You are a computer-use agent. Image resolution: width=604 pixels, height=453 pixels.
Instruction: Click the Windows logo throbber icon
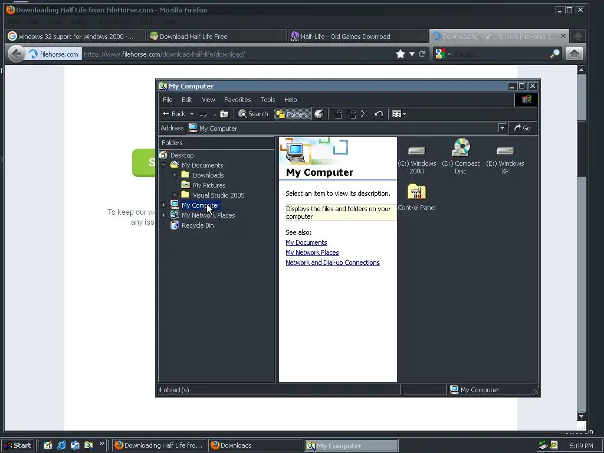(526, 100)
